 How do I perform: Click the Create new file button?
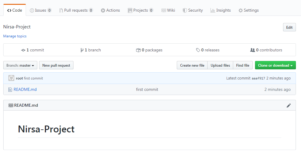coord(192,65)
